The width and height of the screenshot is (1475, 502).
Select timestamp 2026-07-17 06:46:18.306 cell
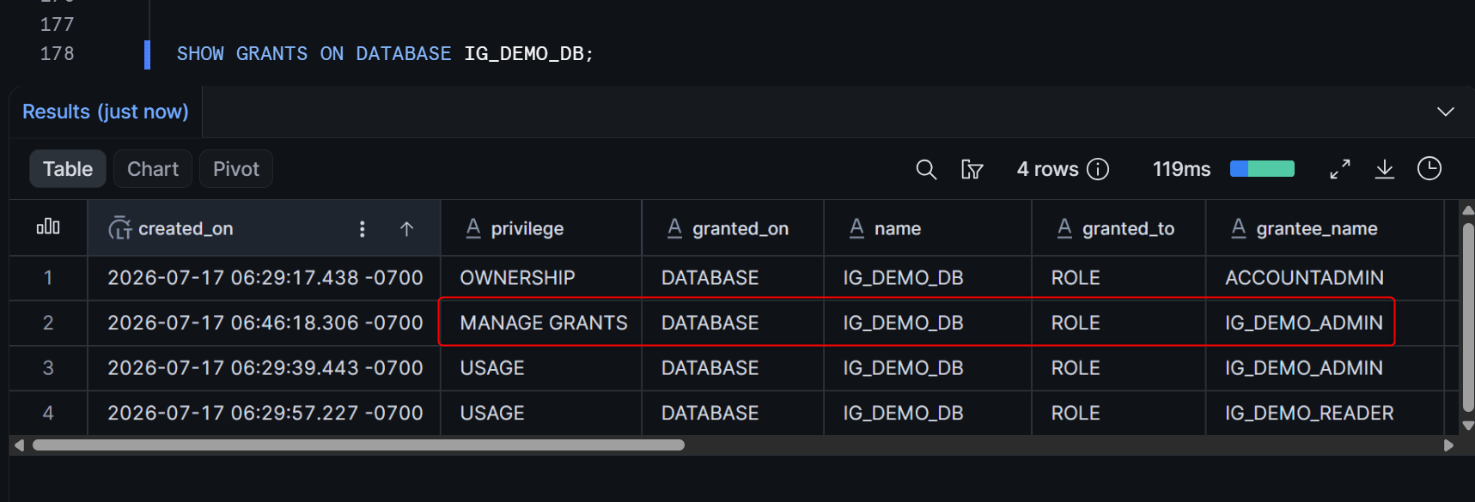point(265,323)
